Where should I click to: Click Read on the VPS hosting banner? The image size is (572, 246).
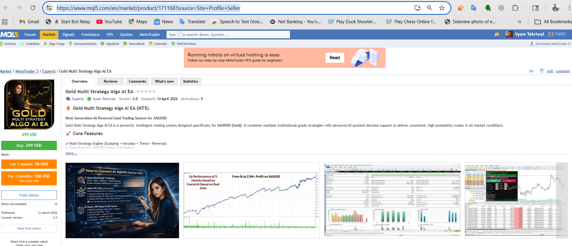tap(335, 58)
